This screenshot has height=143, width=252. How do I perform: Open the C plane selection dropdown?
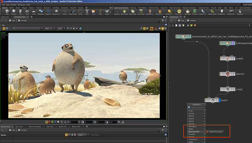pos(28,28)
